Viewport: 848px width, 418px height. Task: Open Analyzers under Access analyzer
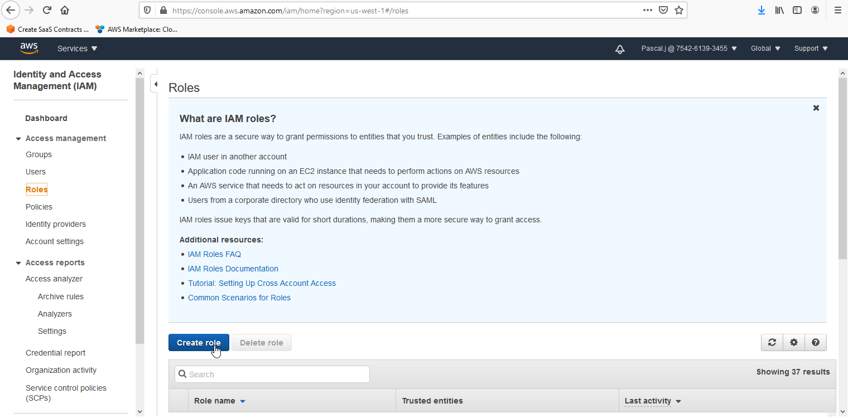pyautogui.click(x=55, y=314)
